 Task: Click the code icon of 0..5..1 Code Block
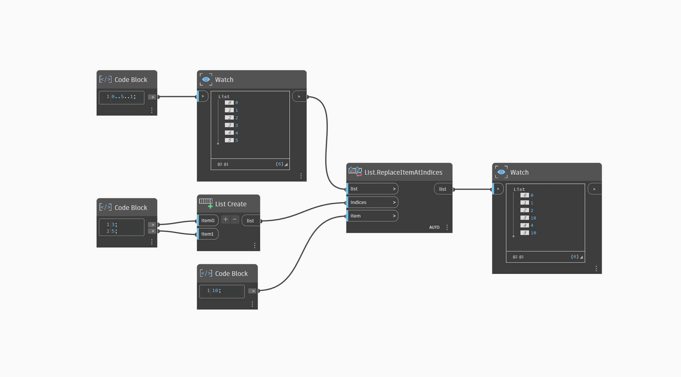(x=105, y=79)
